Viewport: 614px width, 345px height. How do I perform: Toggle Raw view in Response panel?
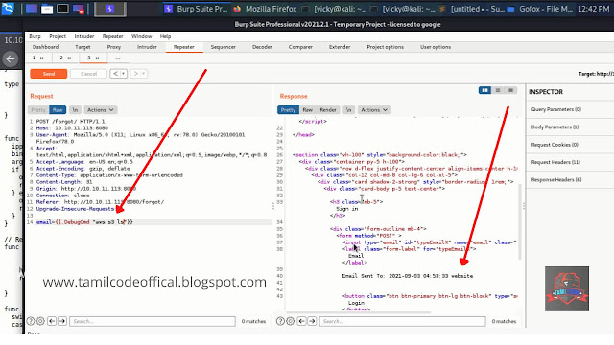click(308, 110)
